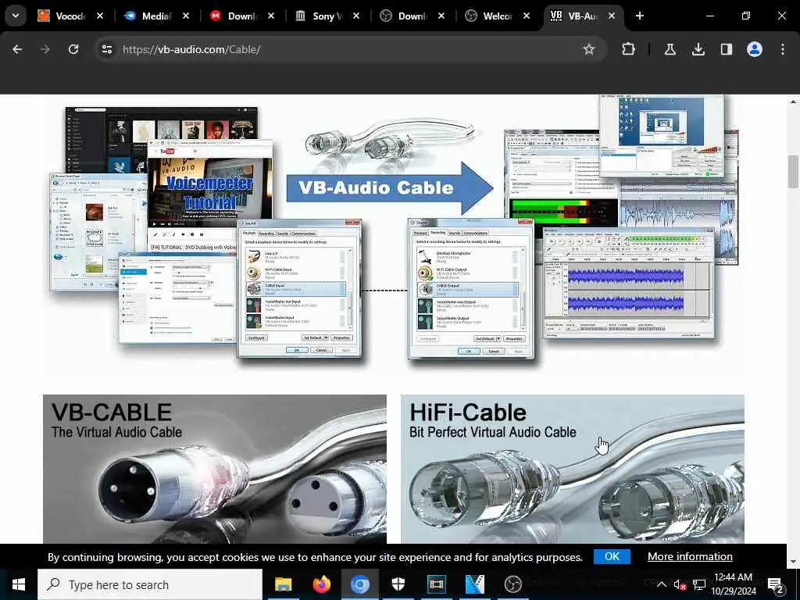Toggle the browser side panel
The height and width of the screenshot is (600, 800).
click(726, 49)
